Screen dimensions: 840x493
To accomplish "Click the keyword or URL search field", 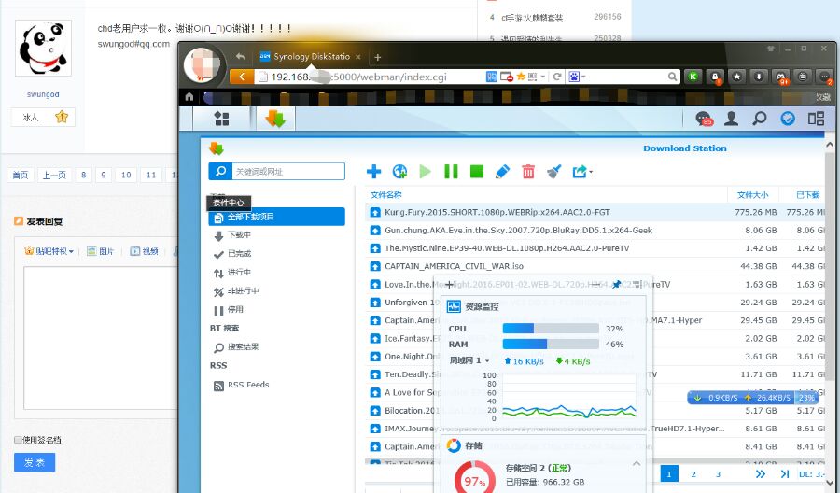I will [288, 172].
